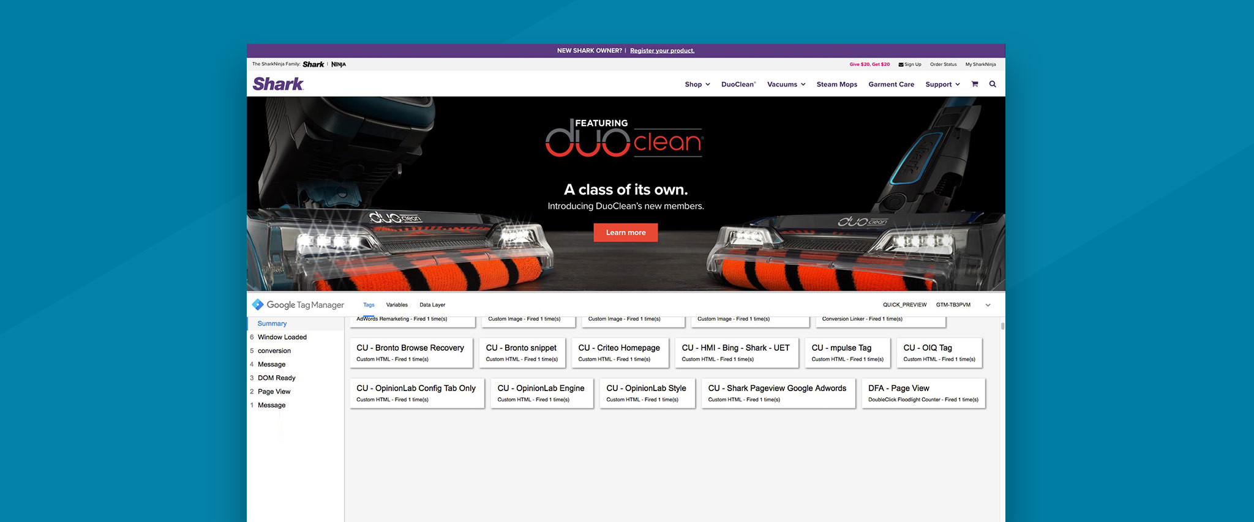Click the Ninja brand logo

(339, 64)
